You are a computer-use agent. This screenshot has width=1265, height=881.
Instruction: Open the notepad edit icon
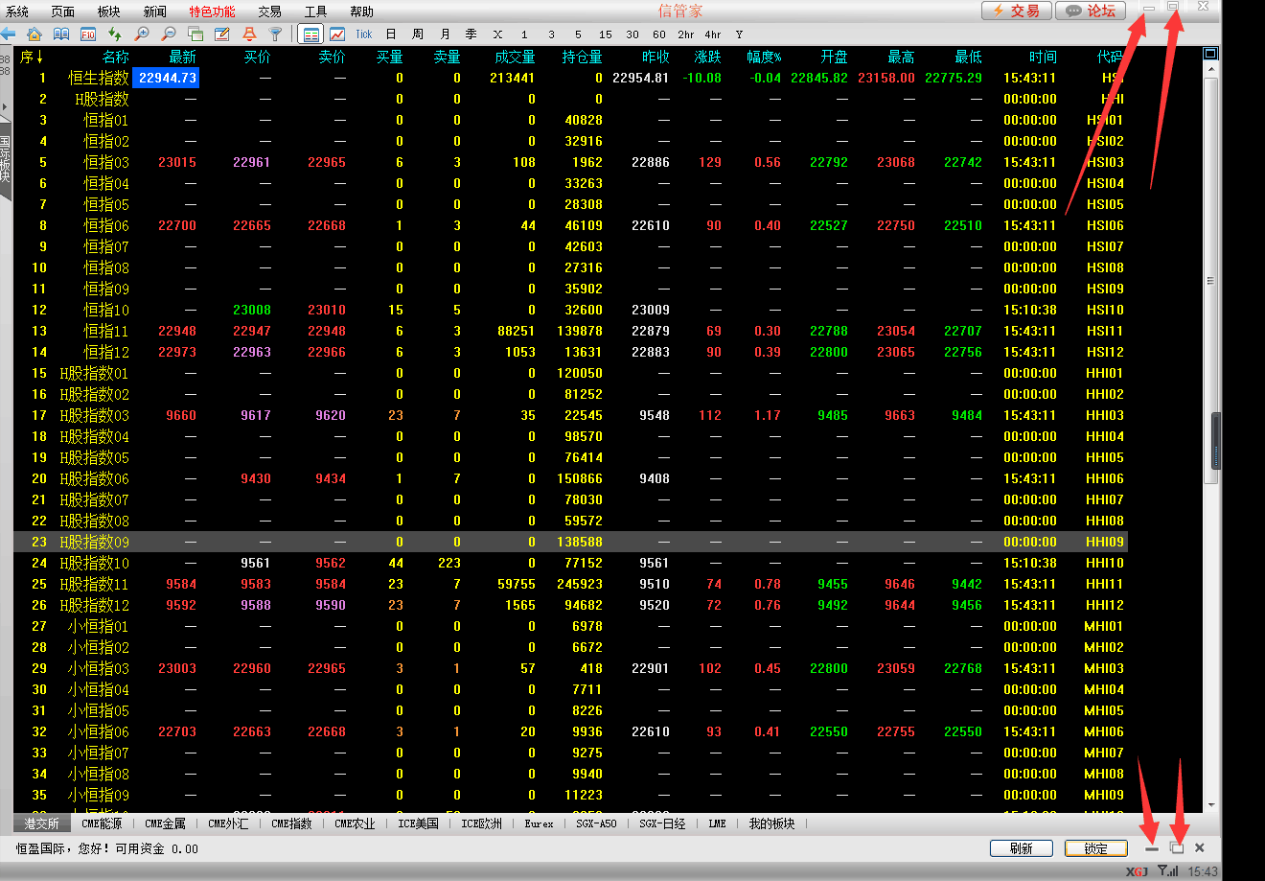point(222,35)
